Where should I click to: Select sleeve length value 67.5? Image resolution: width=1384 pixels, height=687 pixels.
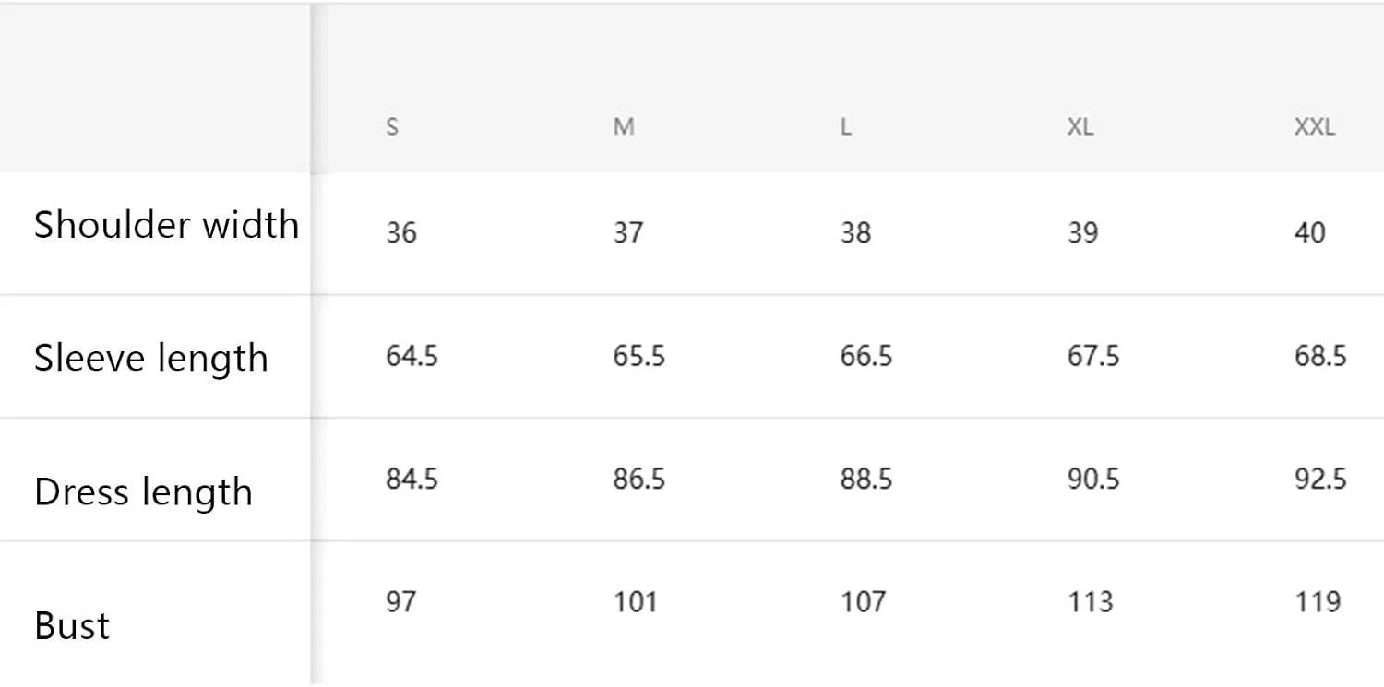coord(1093,356)
